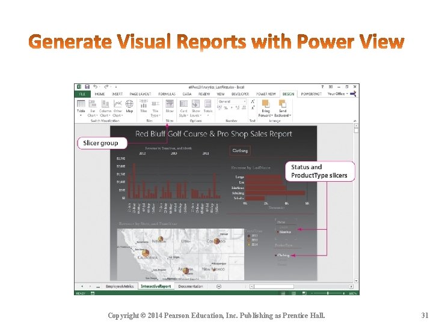Open the General number format combo box
The width and height of the screenshot is (433, 324).
point(232,101)
